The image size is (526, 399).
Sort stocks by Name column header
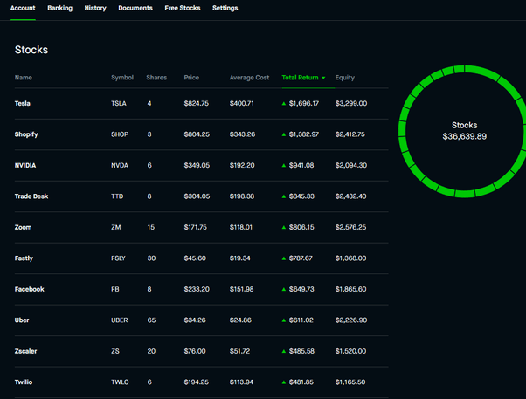(x=24, y=78)
